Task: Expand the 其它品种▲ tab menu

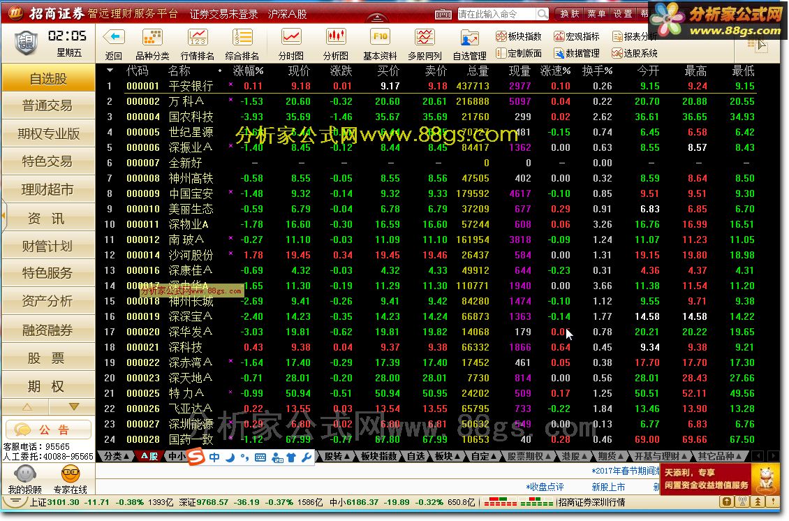Action: [x=720, y=457]
